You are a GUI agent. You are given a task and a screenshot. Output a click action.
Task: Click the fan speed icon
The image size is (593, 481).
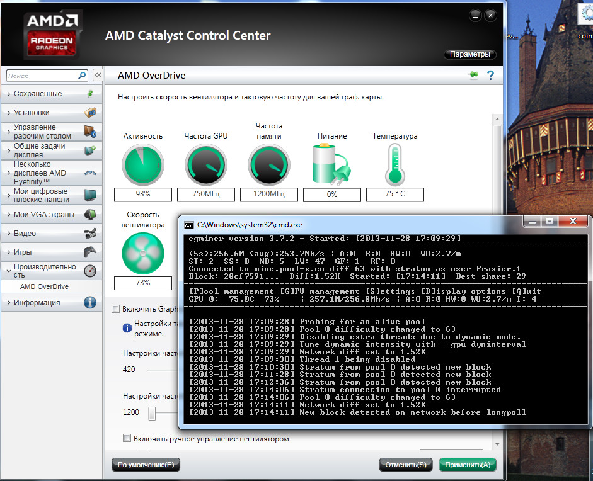(x=143, y=253)
